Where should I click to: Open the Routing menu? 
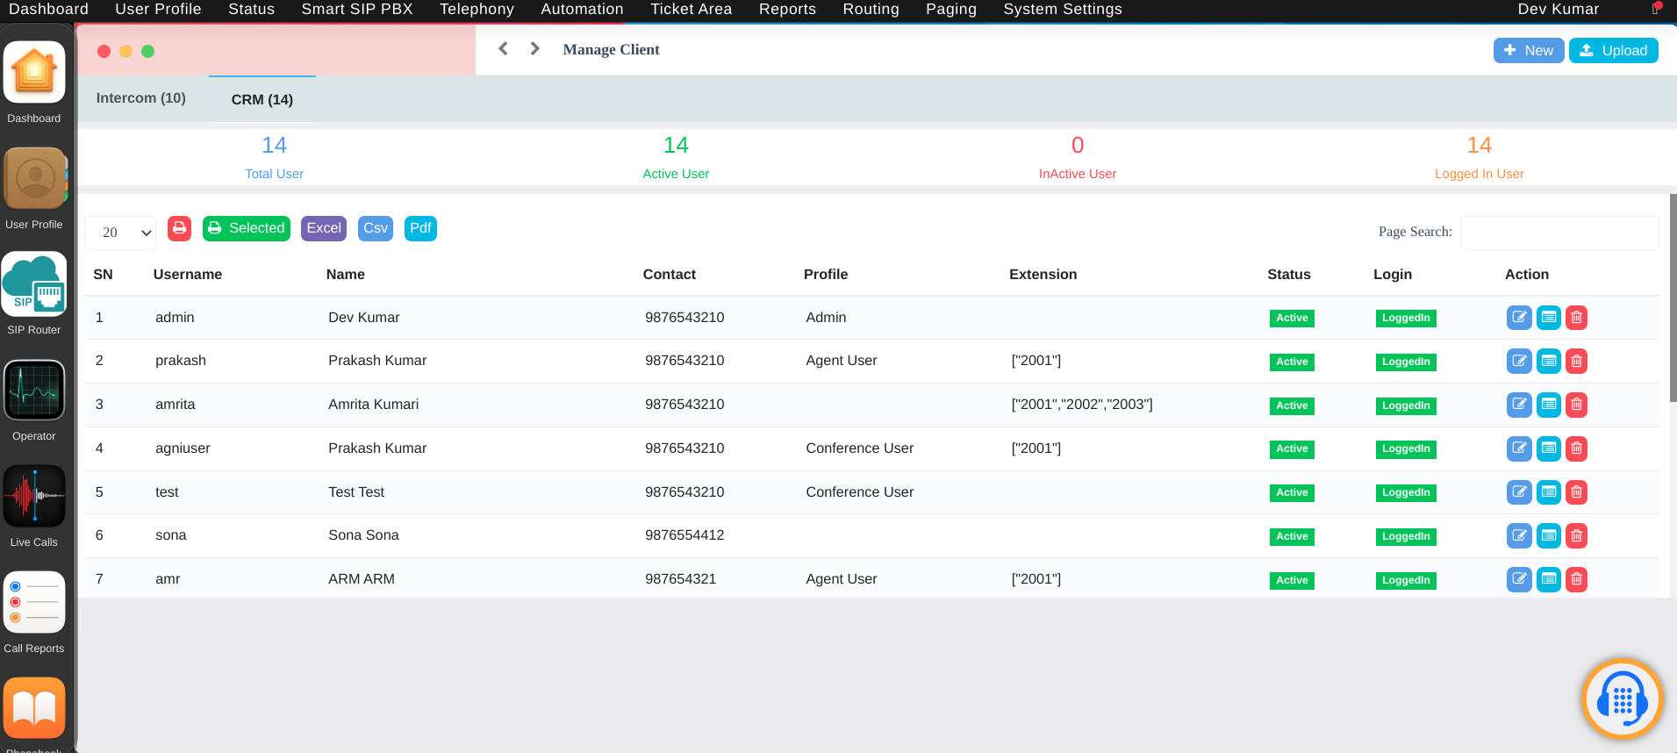(x=871, y=9)
